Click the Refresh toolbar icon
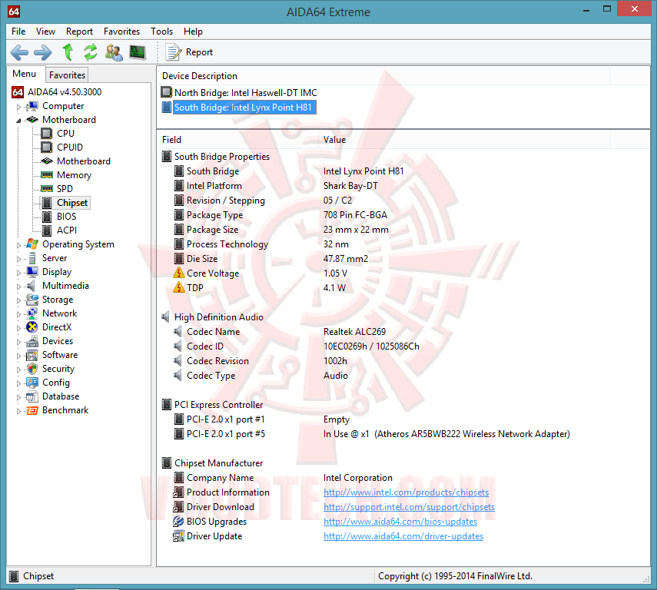Viewport: 657px width, 590px height. click(90, 52)
